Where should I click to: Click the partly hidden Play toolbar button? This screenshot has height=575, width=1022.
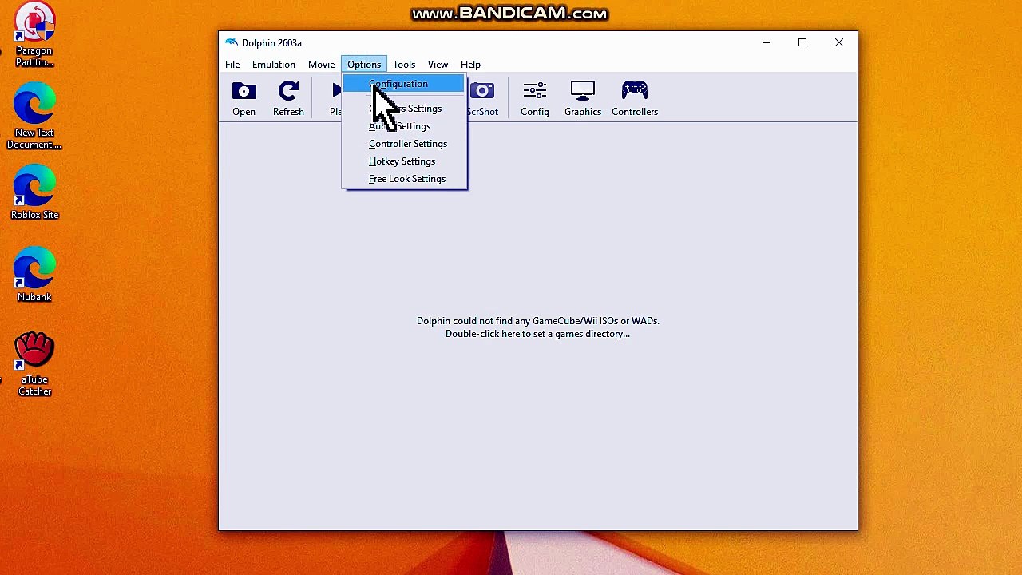coord(335,98)
